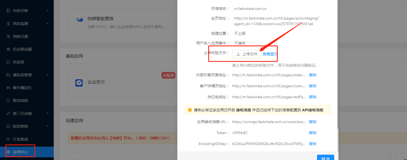Click the 内容引擎 sidebar icon

coord(8,11)
